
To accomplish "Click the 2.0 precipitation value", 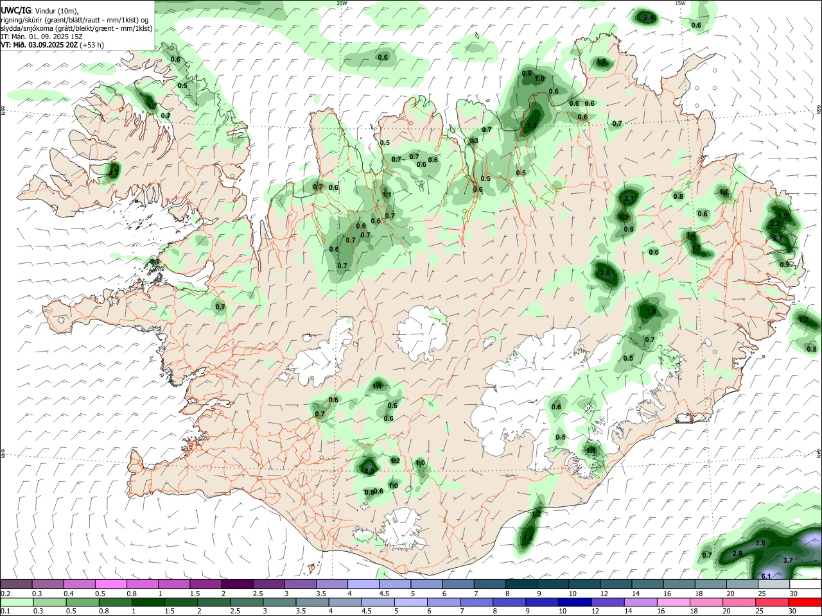I will point(605,273).
